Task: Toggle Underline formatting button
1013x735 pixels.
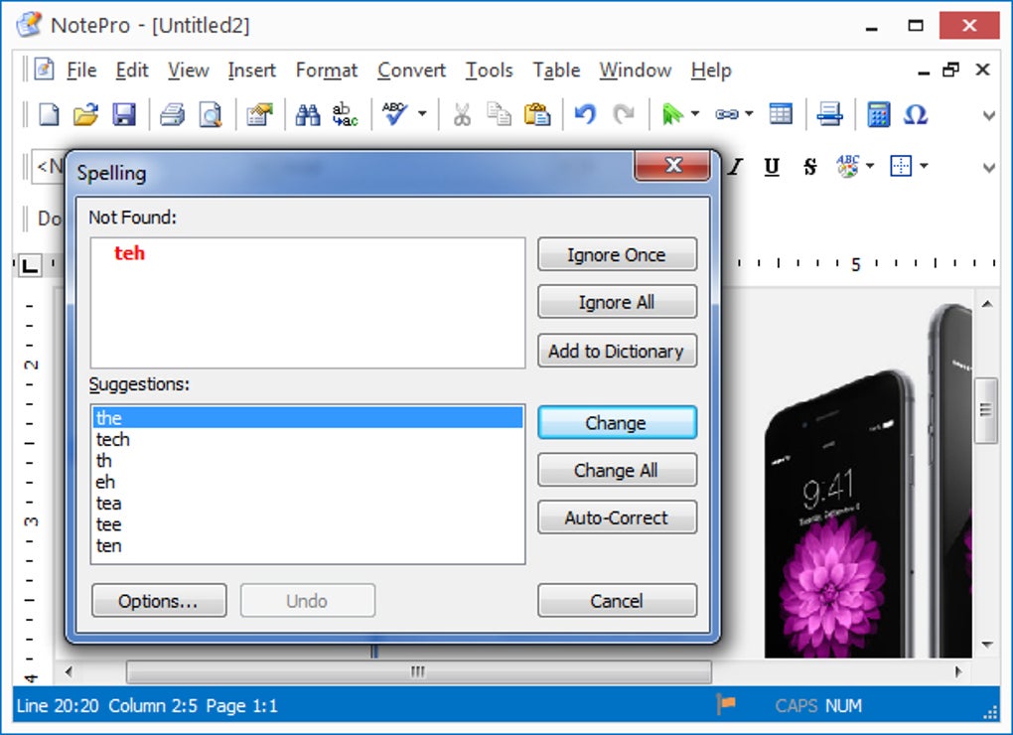Action: point(772,167)
